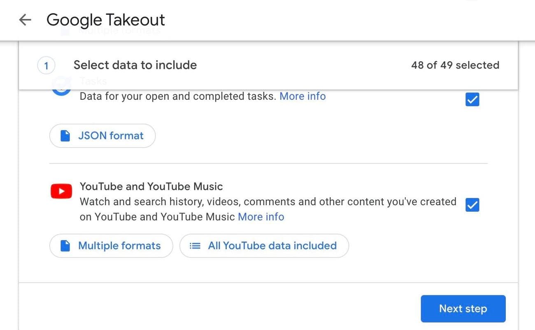The image size is (535, 330).
Task: Open the Multiple formats selector for YouTube
Action: coord(111,245)
